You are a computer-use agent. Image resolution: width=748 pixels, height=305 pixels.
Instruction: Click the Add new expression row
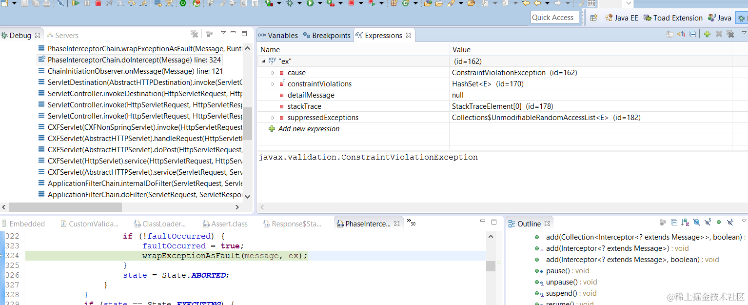(x=309, y=129)
